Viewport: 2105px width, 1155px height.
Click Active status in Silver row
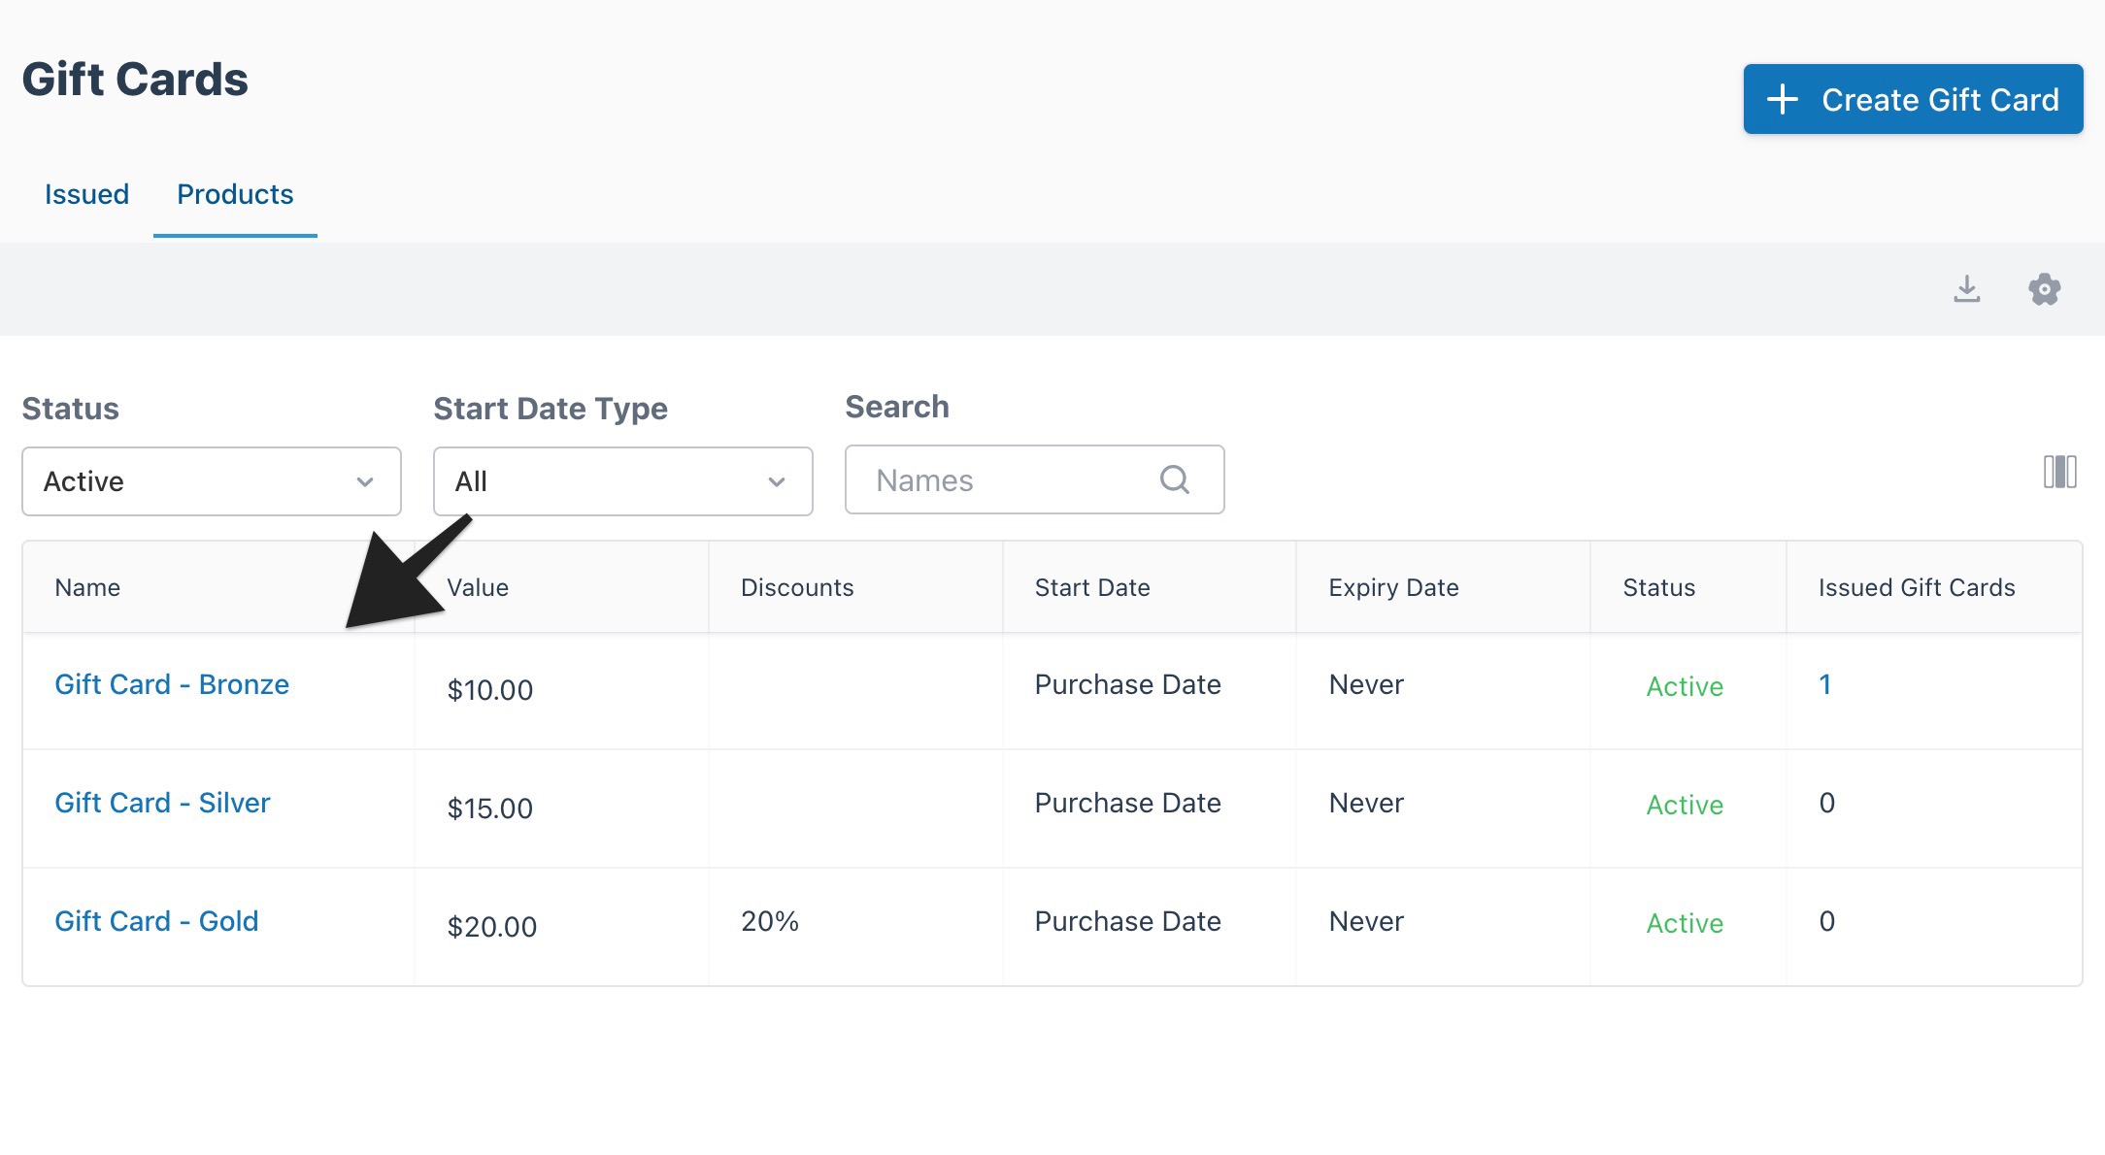1685,805
